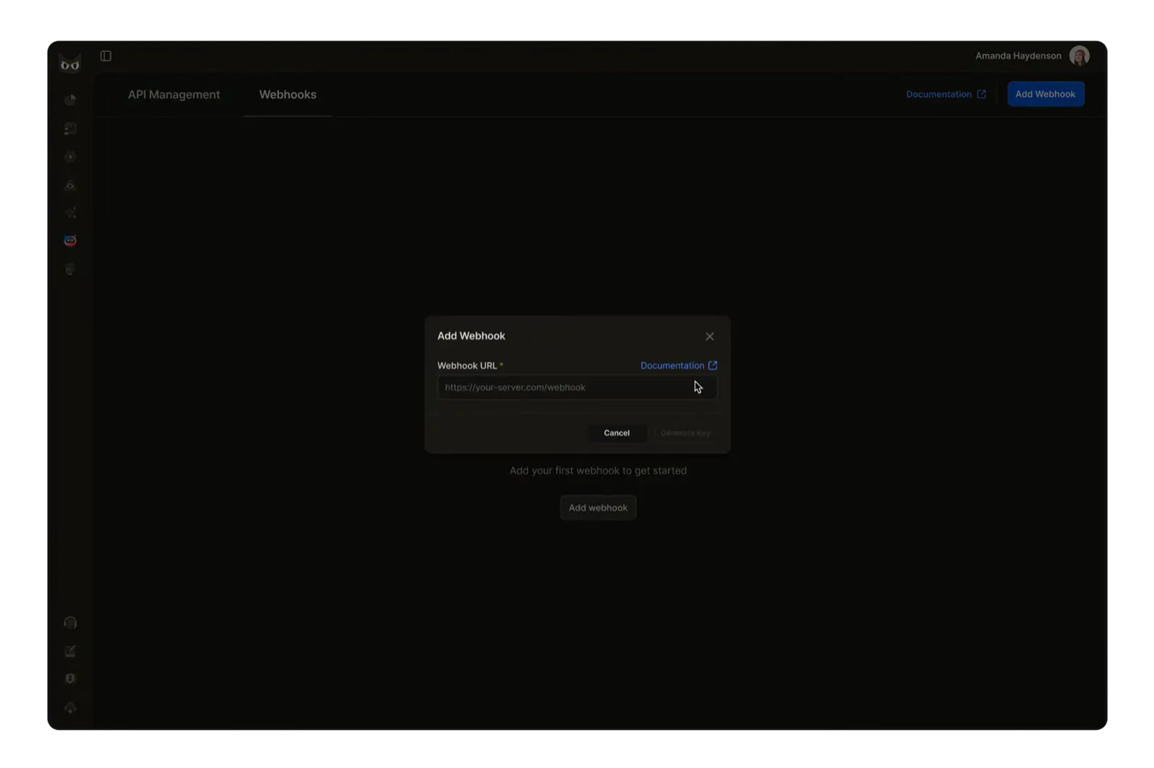Click the external link icon beside header Documentation

click(981, 94)
